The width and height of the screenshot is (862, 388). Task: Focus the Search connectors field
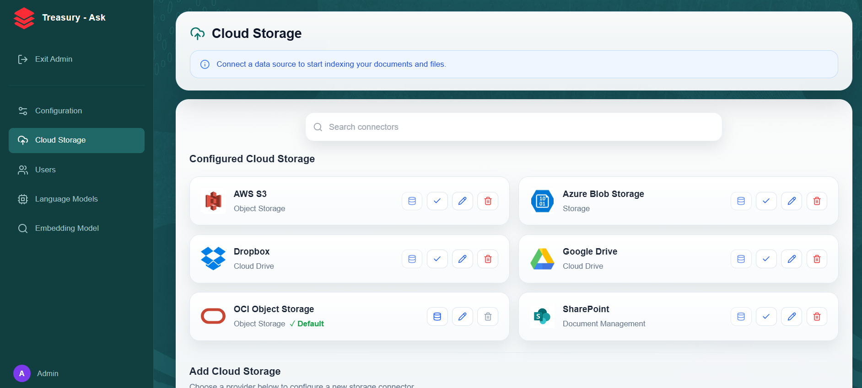513,127
